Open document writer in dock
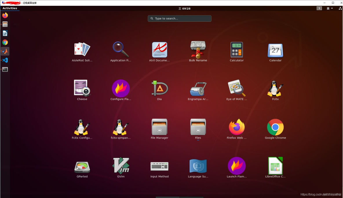343x198 pixels. 5,33
